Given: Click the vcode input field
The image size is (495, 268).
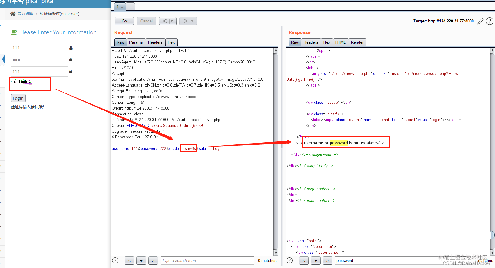Looking at the screenshot, I should (40, 72).
